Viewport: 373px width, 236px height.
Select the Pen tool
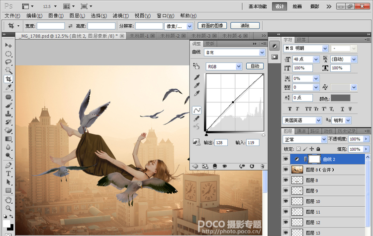click(x=8, y=165)
